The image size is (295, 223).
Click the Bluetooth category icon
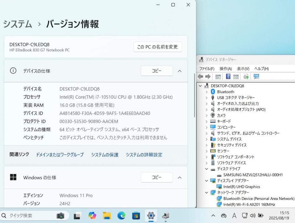pos(213,92)
